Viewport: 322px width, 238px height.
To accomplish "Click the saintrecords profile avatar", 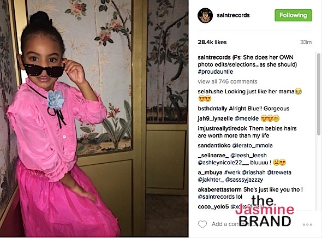I will coord(205,15).
